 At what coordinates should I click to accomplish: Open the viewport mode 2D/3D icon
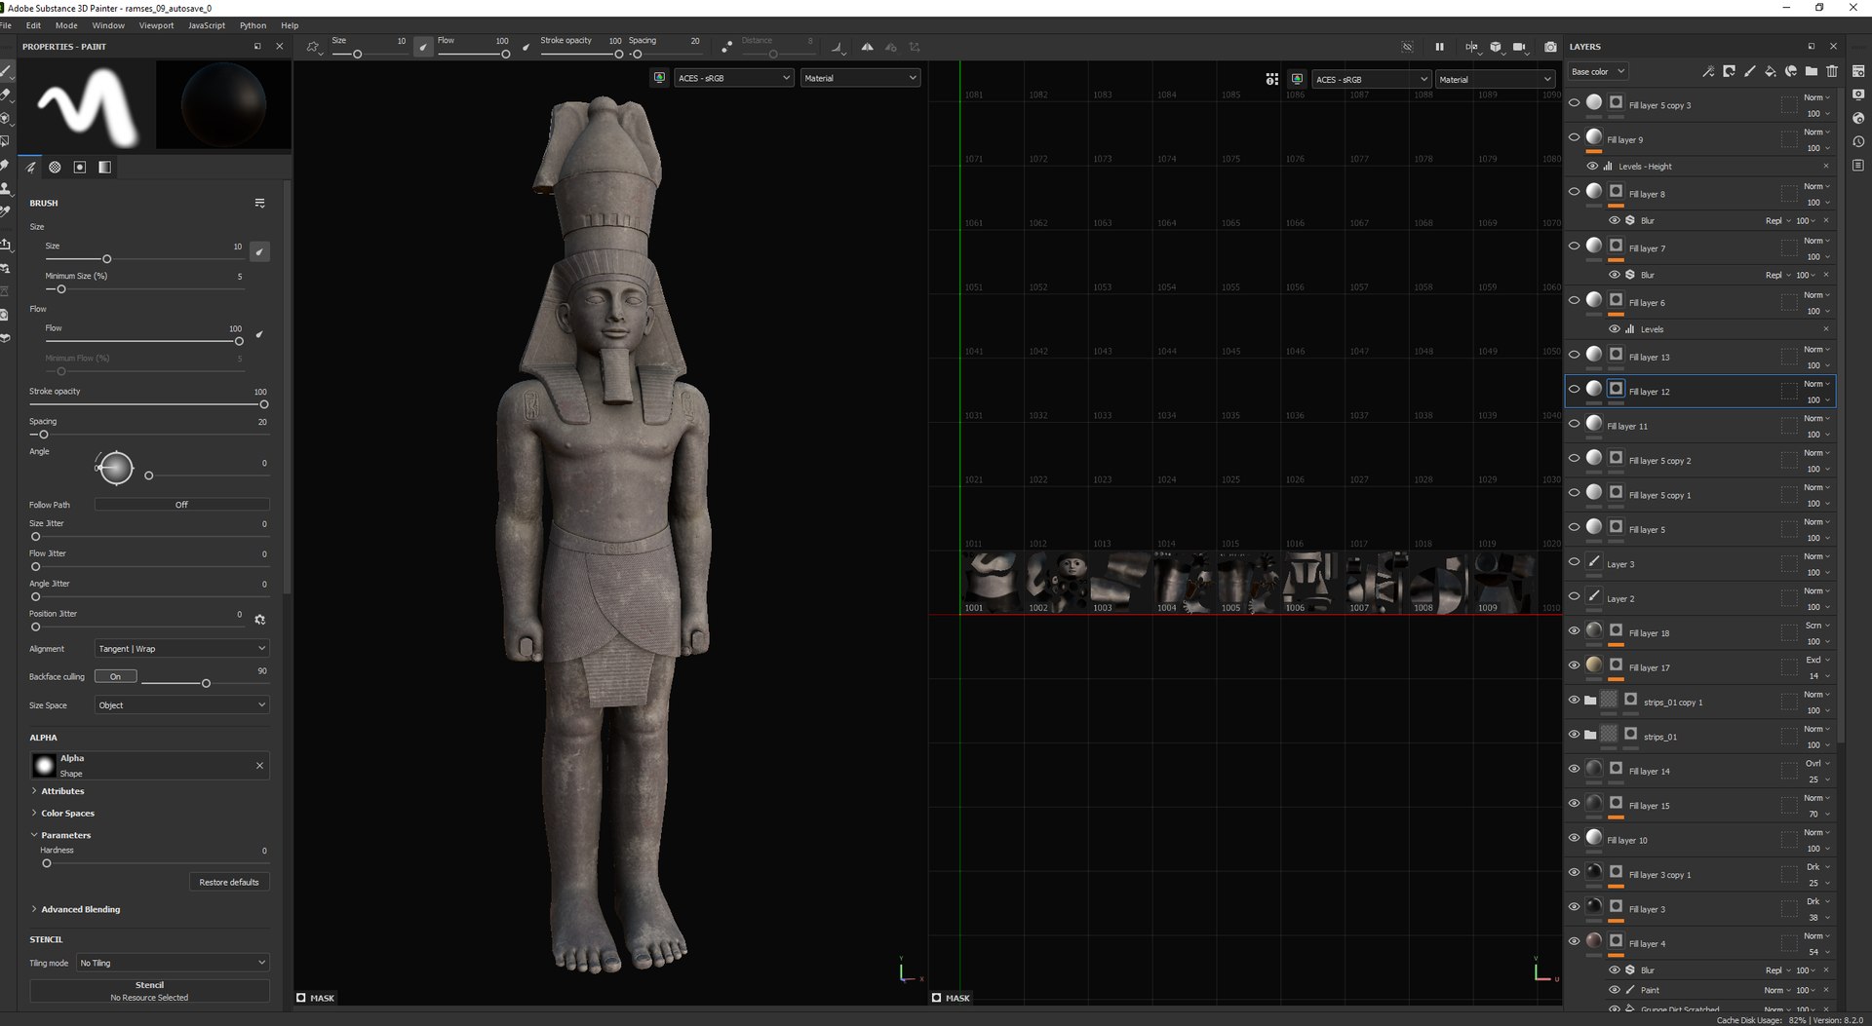click(x=1470, y=47)
